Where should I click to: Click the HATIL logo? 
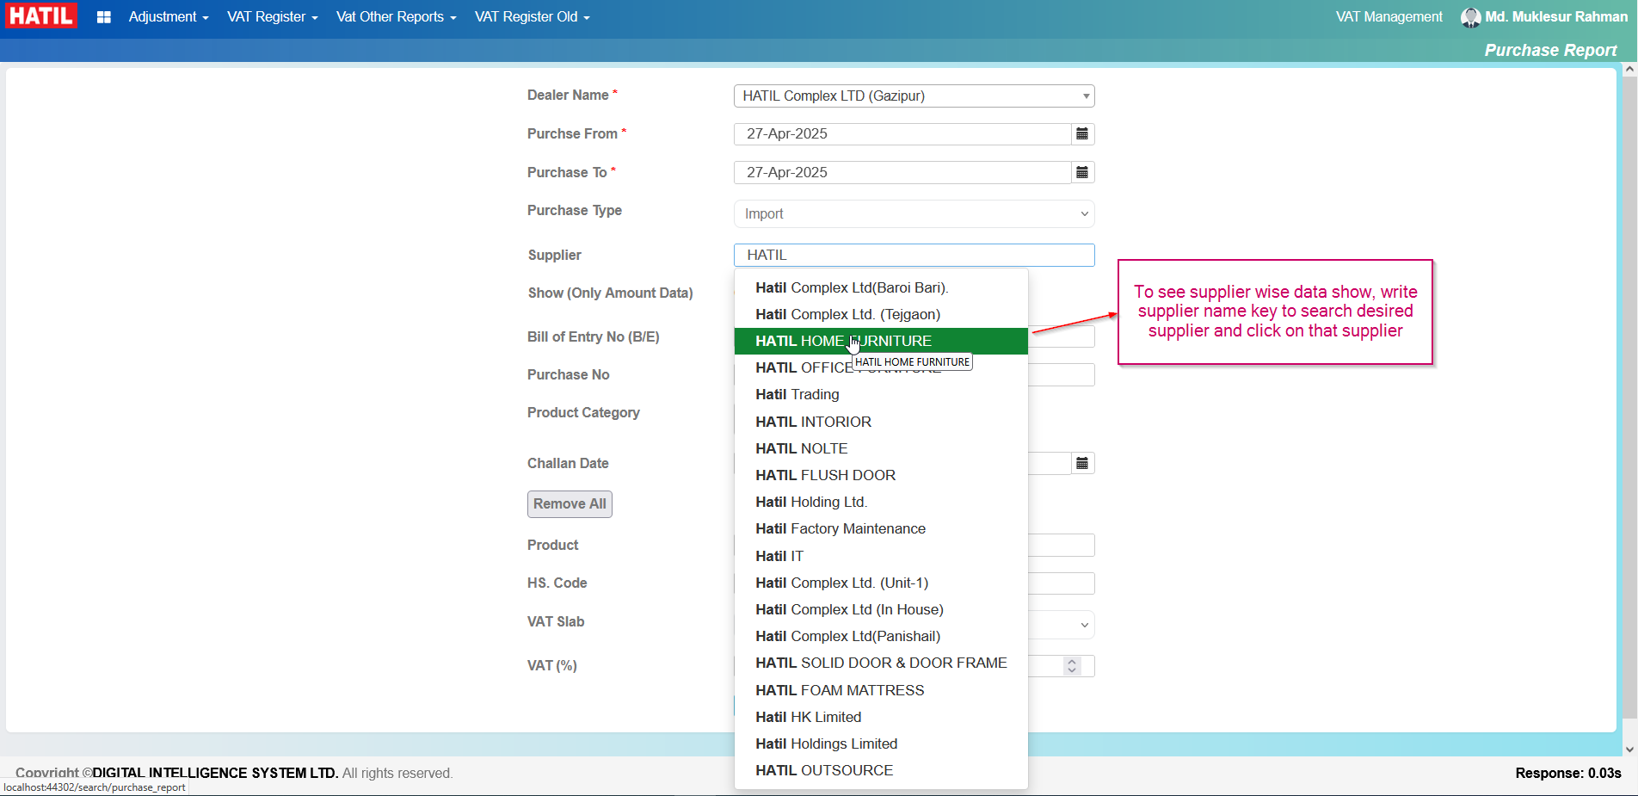coord(40,16)
